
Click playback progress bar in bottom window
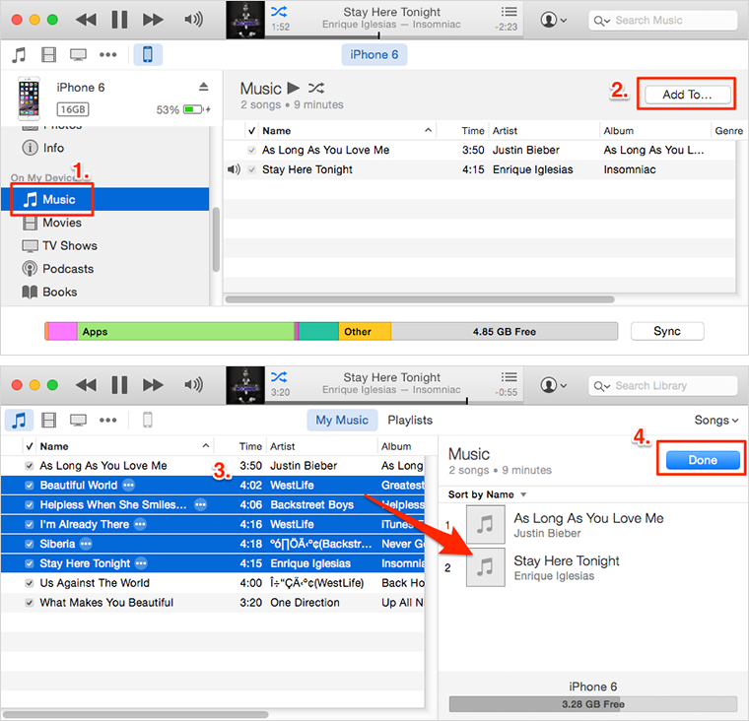(x=394, y=402)
